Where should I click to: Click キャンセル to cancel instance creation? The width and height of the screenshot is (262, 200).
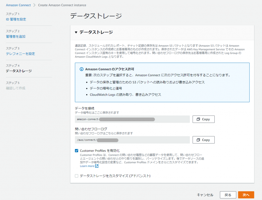[x=205, y=195]
